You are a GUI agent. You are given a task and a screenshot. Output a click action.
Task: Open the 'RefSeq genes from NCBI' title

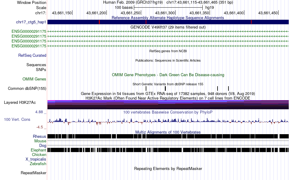pos(168,51)
